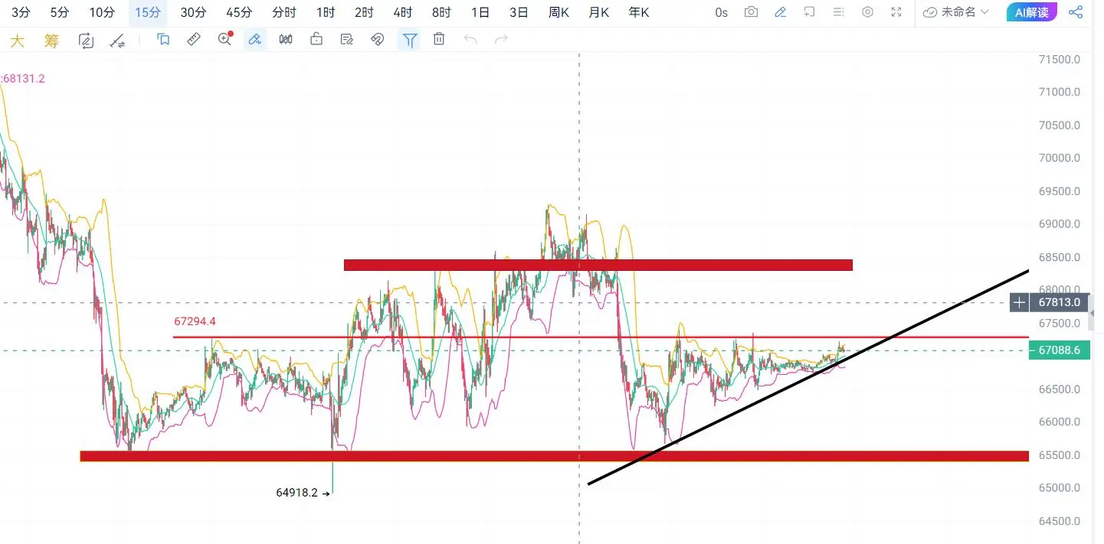Viewport: 1104px width, 544px height.
Task: Switch to the 3分 timeframe
Action: (x=21, y=12)
